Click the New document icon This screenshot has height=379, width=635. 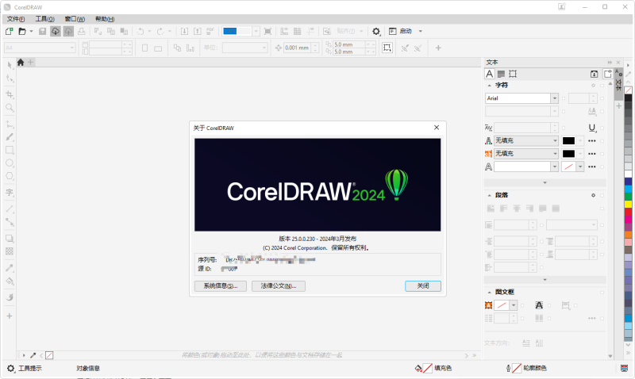(10, 31)
